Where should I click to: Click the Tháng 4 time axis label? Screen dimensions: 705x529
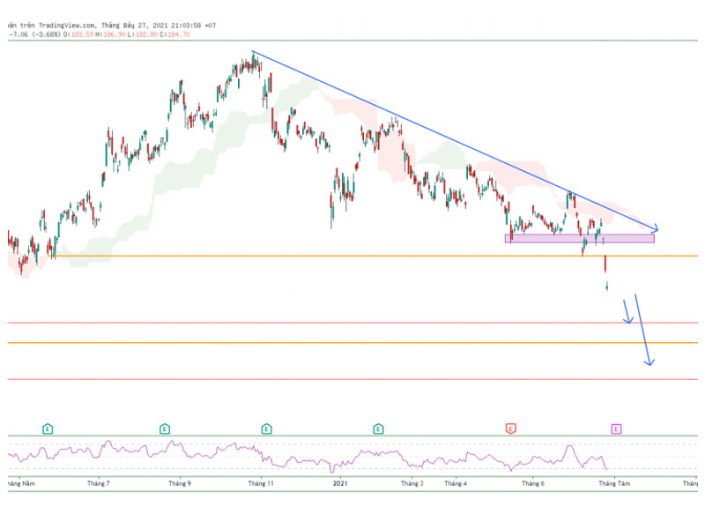[456, 483]
